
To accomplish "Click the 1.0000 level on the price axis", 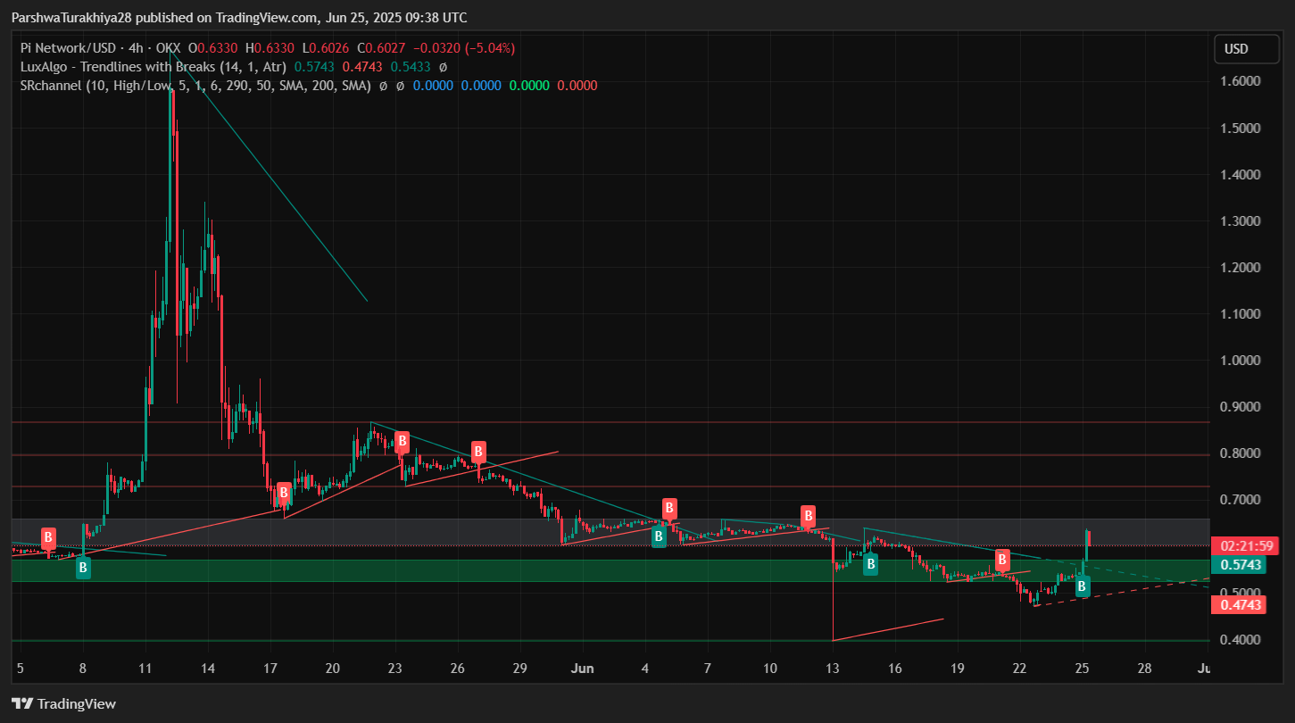I will (1241, 361).
